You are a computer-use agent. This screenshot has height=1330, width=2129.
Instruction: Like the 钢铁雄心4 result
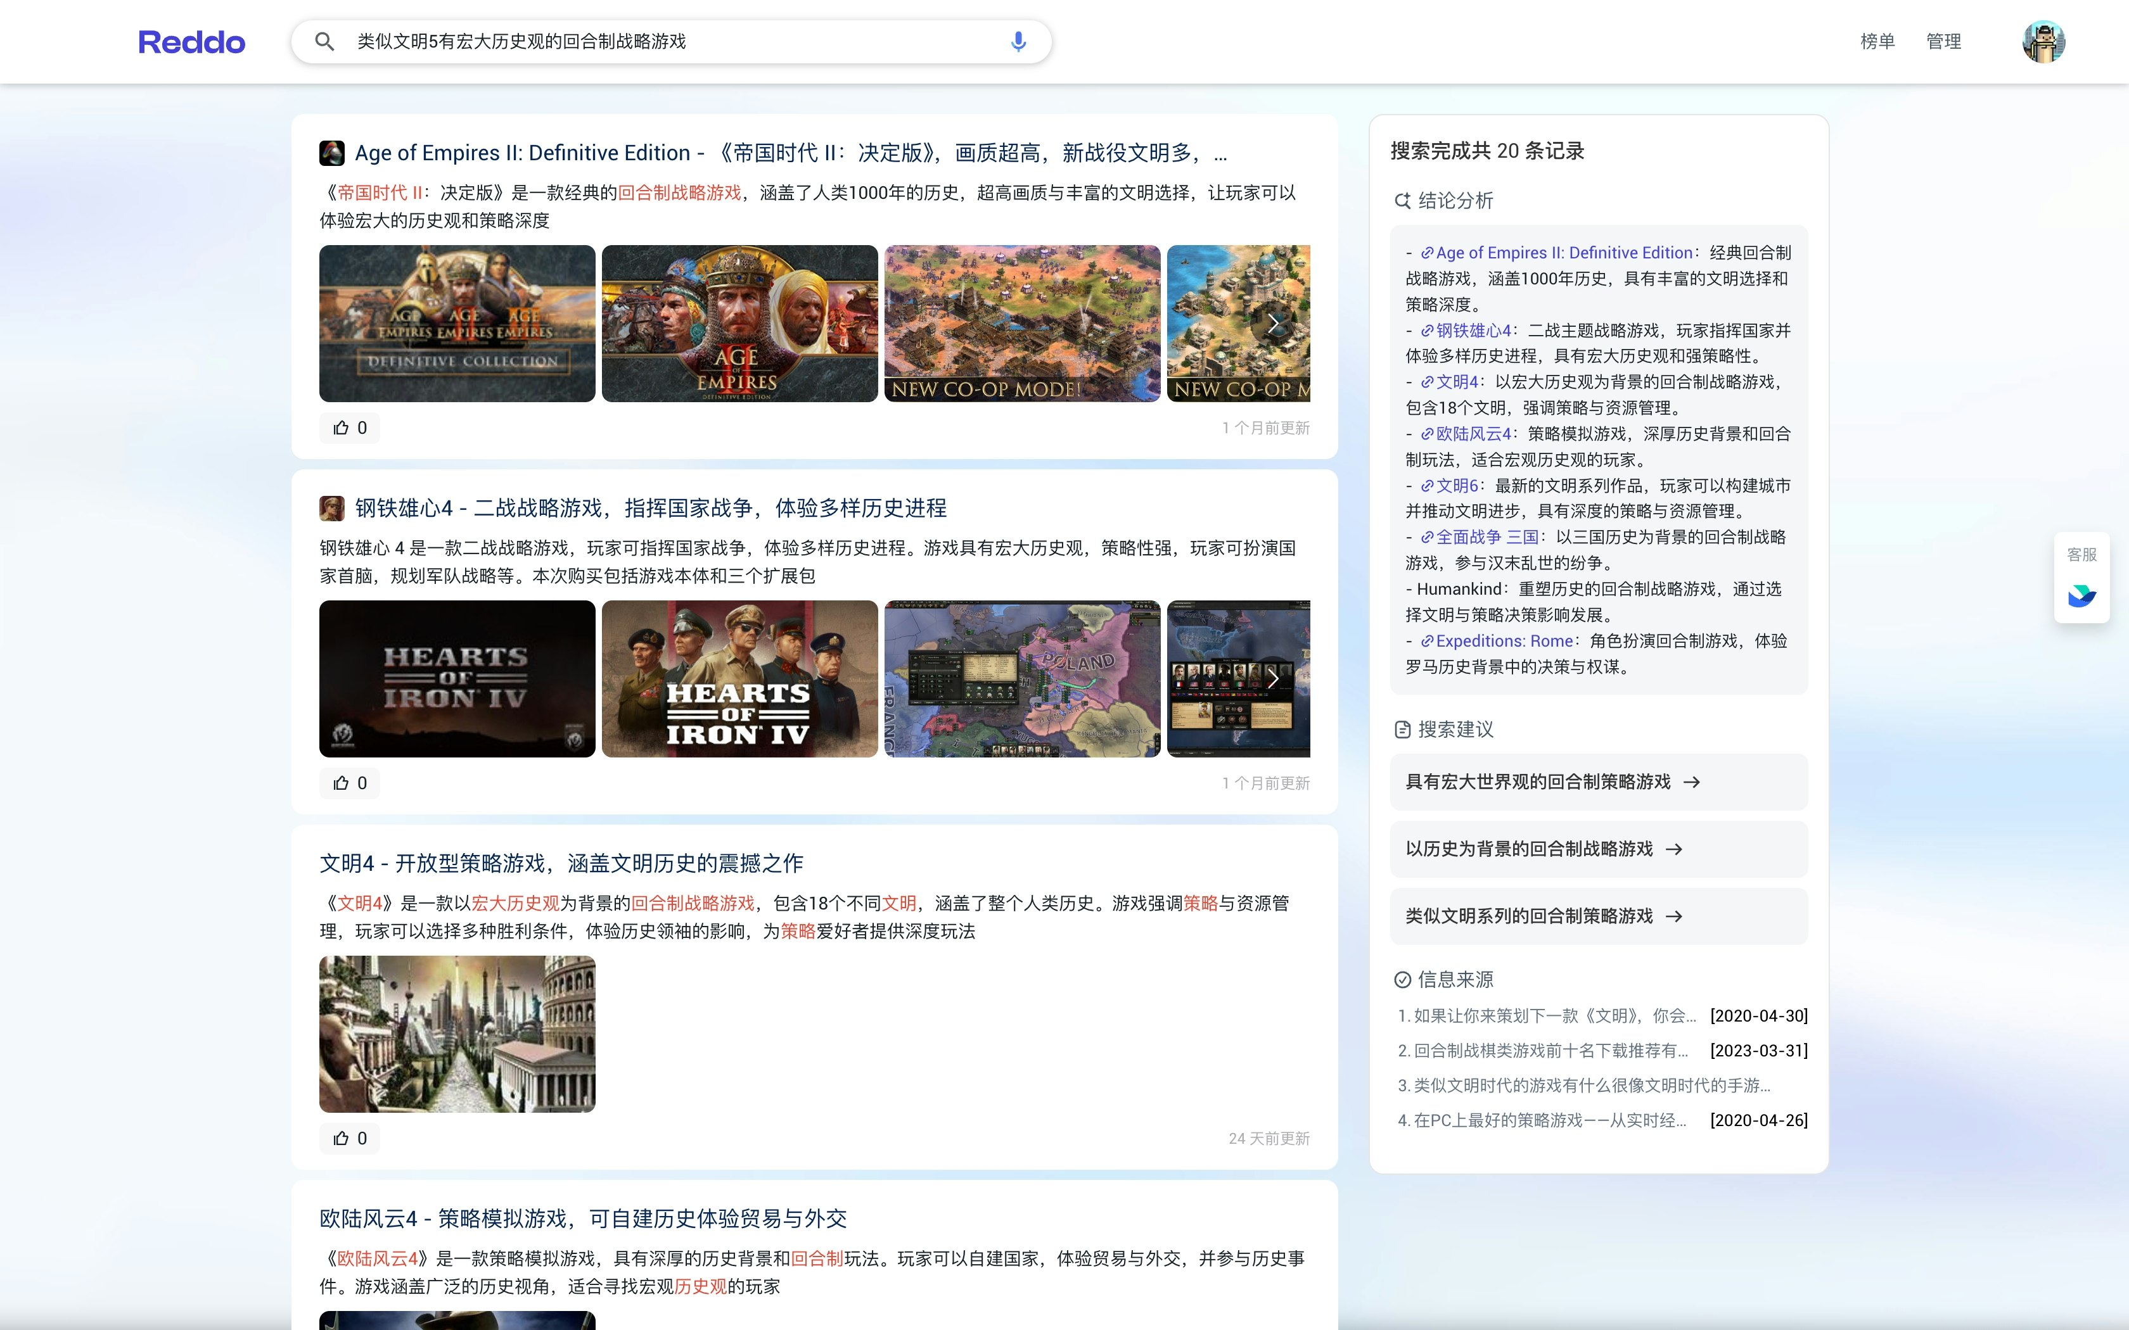[350, 783]
